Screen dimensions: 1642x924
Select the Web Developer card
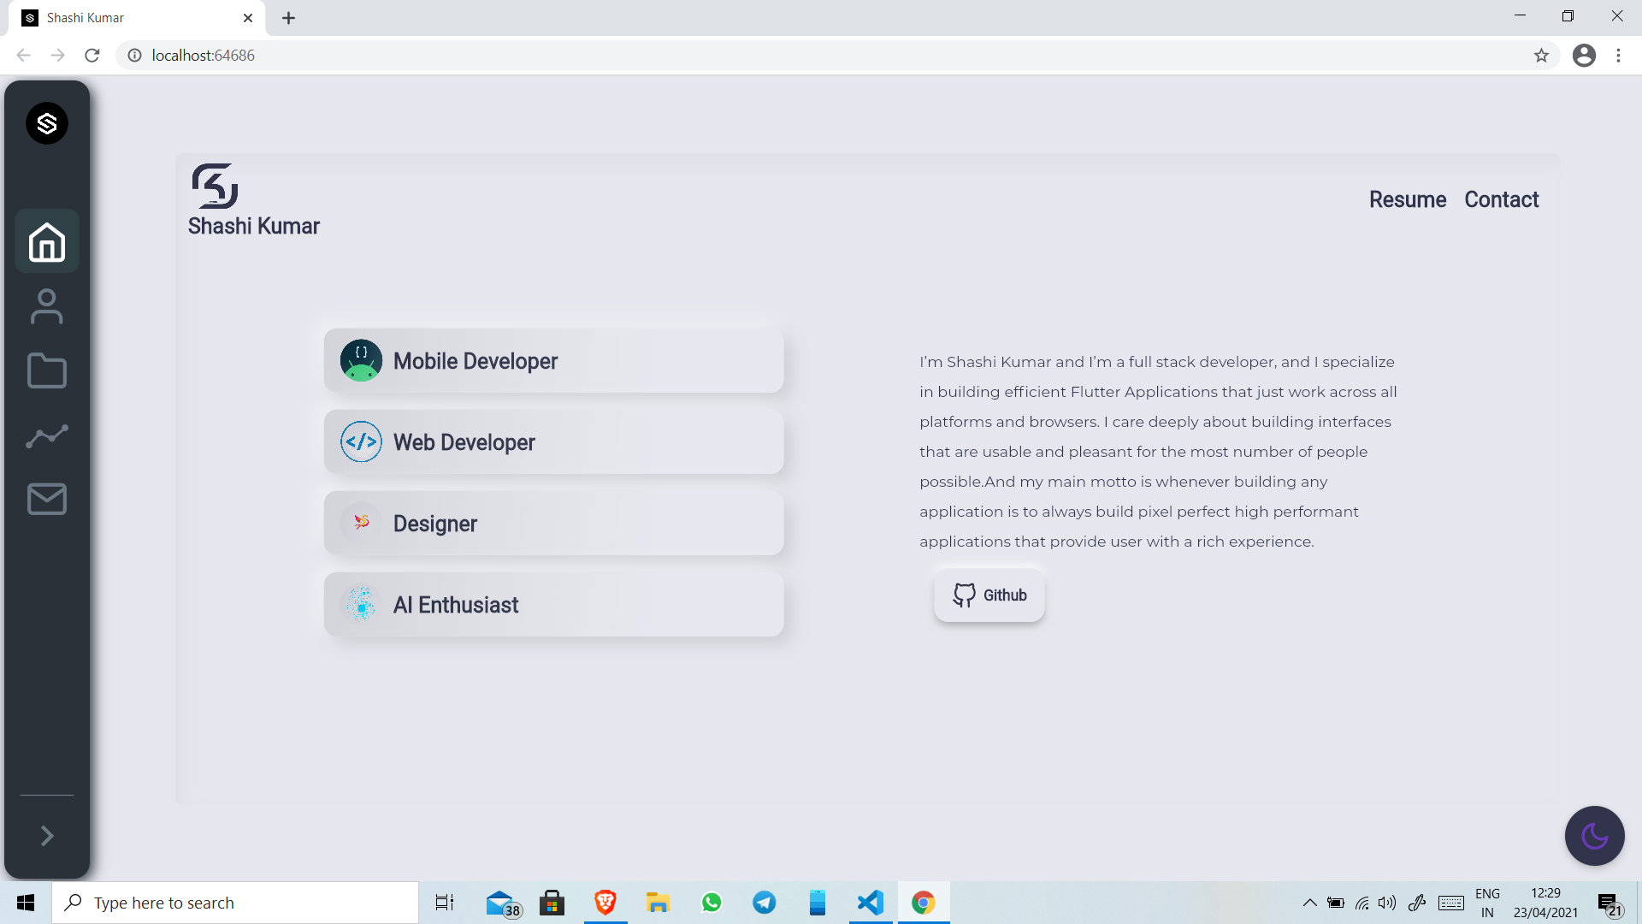553,442
